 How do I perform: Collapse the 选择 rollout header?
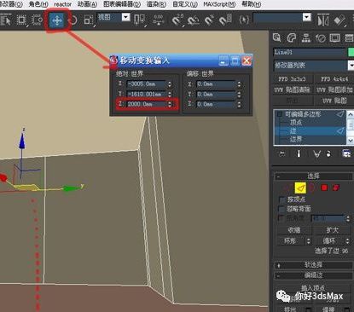313,176
